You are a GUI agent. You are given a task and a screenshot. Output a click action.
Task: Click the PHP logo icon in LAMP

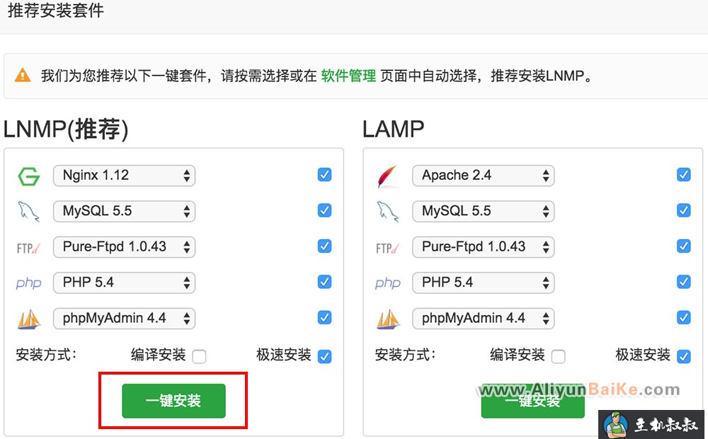tap(388, 283)
